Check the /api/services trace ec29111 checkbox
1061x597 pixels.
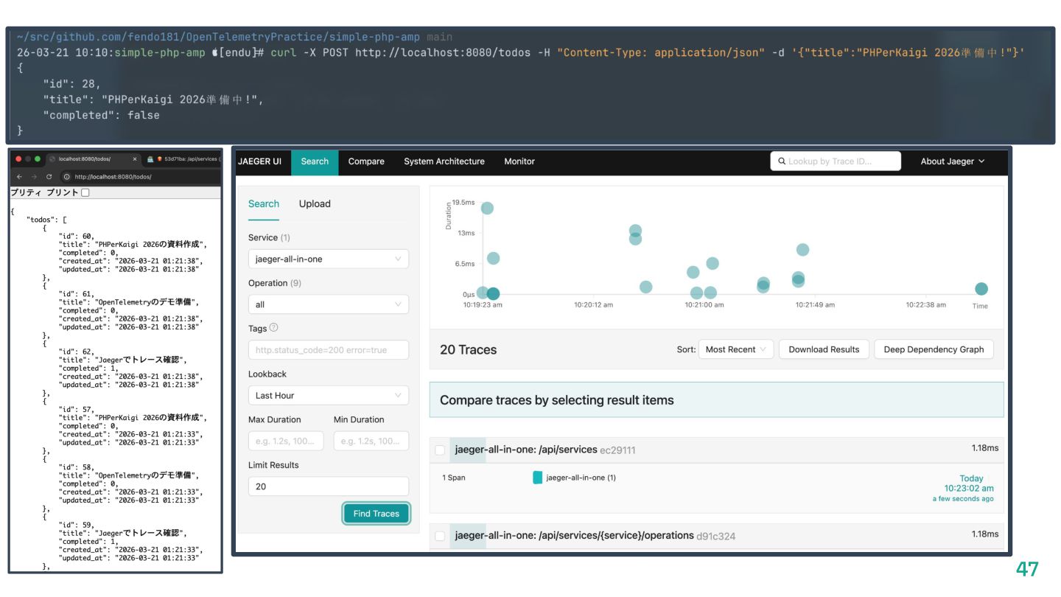pyautogui.click(x=440, y=450)
